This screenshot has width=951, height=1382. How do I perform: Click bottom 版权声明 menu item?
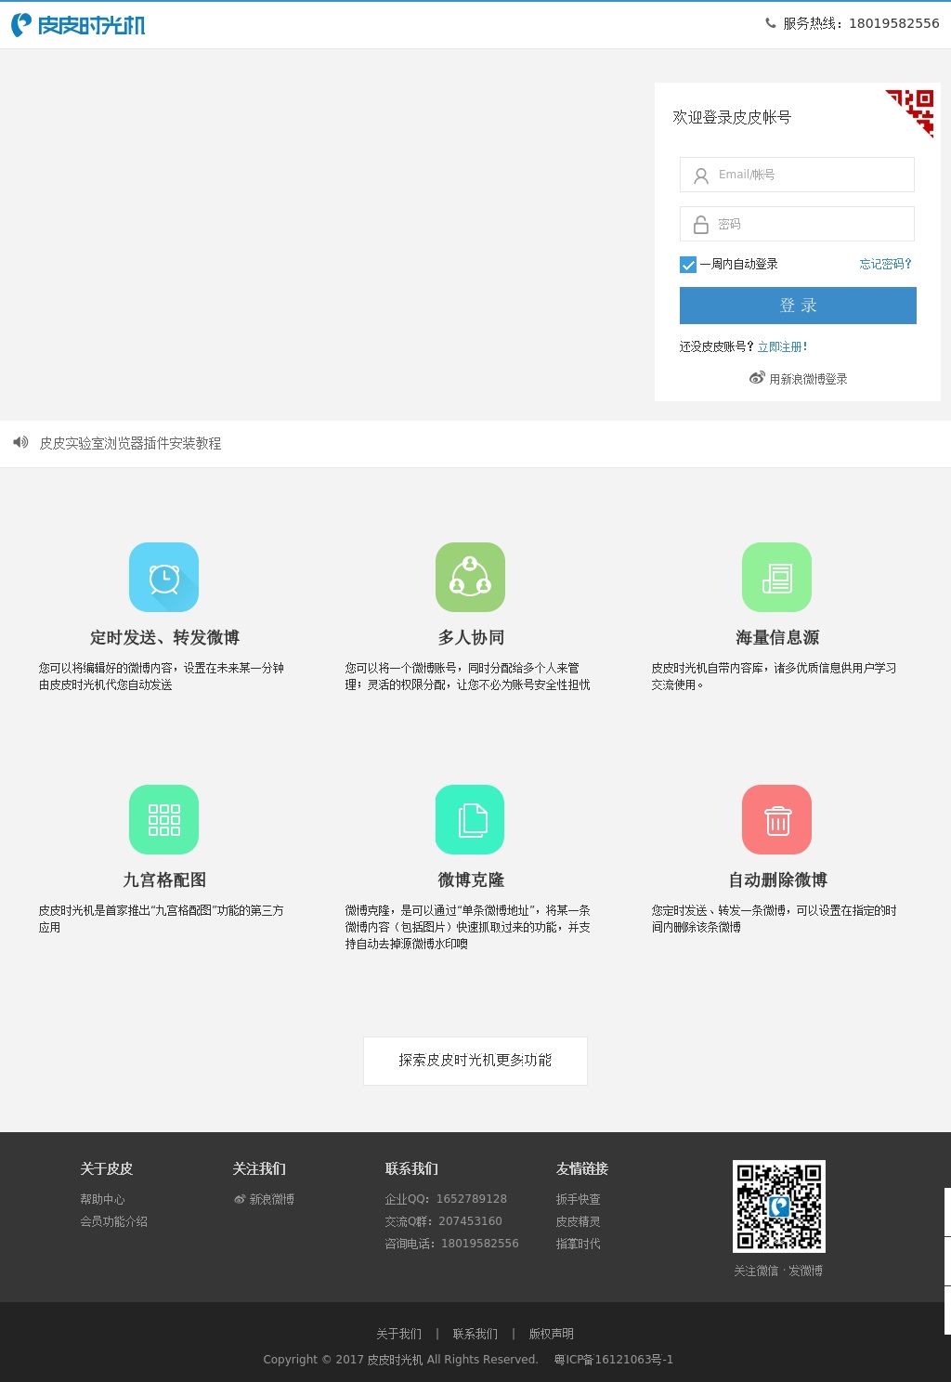point(551,1334)
